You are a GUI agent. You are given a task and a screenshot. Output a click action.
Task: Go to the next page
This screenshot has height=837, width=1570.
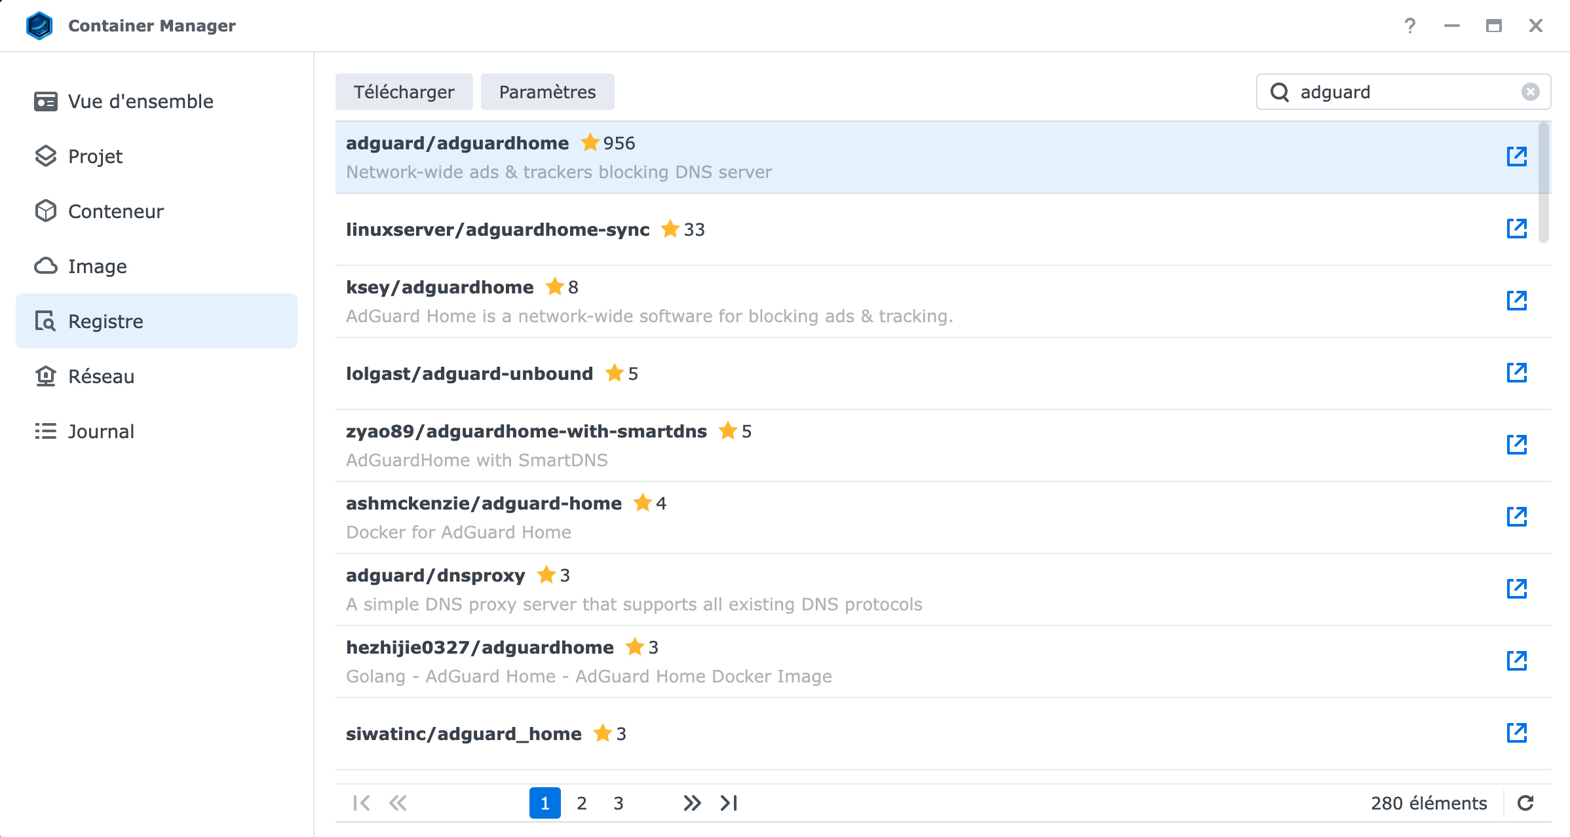tap(692, 803)
